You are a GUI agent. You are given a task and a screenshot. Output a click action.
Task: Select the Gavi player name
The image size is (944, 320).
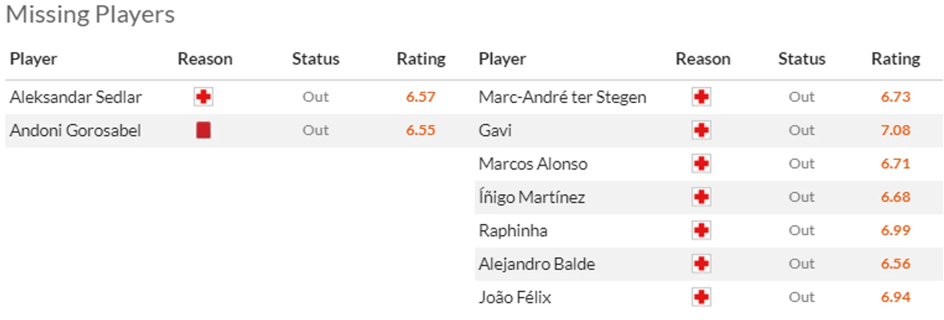(495, 131)
